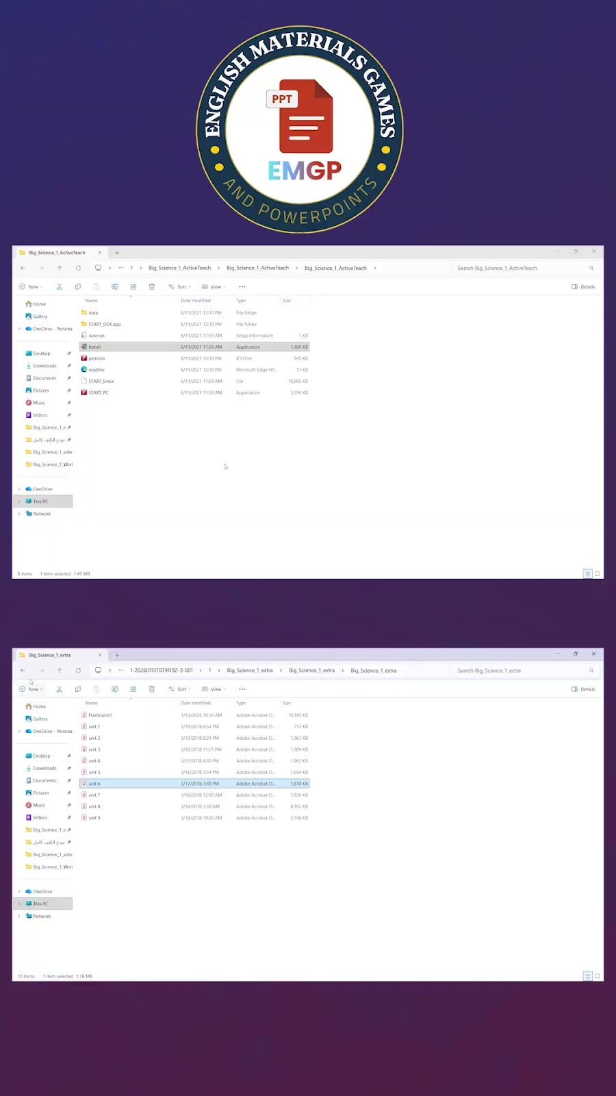This screenshot has height=1096, width=616.
Task: Add new tab in Big_Science_1_extra window
Action: point(117,655)
